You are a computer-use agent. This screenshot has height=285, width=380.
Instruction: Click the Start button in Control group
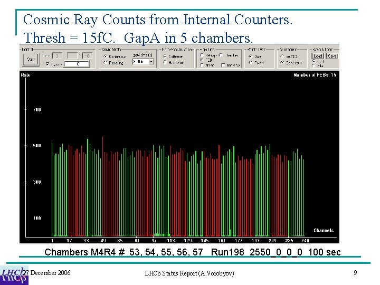(x=31, y=59)
